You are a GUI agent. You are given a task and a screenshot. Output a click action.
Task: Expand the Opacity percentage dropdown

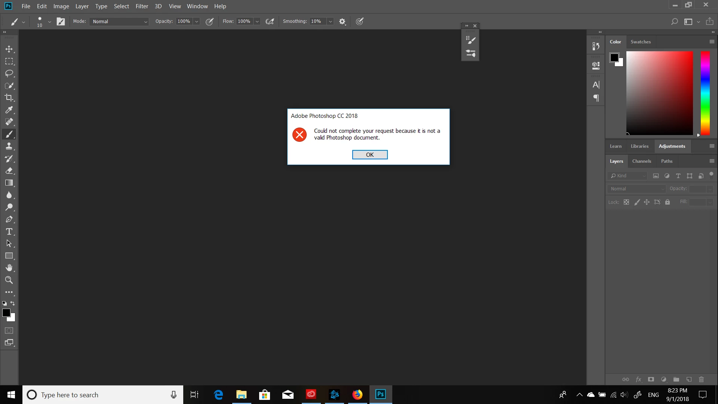point(197,21)
